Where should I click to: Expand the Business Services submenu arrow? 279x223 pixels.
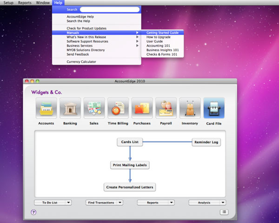137,46
